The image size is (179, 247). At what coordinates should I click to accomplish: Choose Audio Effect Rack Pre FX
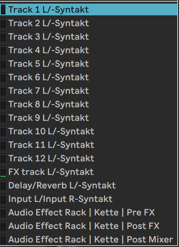point(89,213)
